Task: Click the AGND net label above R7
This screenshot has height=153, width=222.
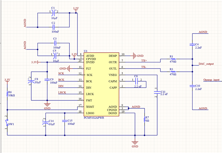Action: tap(136, 107)
